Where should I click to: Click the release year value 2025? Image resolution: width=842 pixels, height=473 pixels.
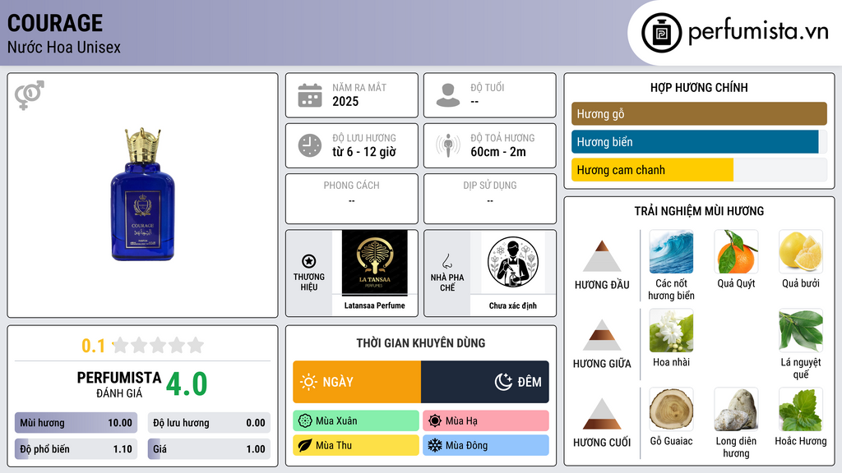(x=345, y=101)
